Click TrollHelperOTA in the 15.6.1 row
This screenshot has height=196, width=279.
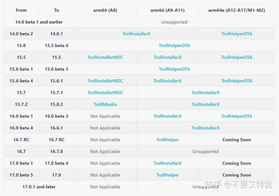click(237, 81)
